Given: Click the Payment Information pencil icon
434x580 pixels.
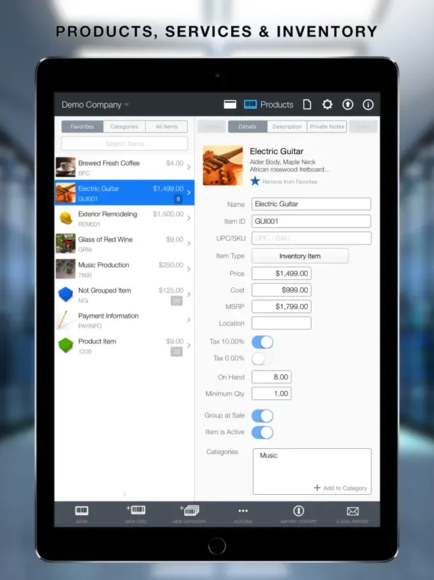Looking at the screenshot, I should (x=64, y=320).
